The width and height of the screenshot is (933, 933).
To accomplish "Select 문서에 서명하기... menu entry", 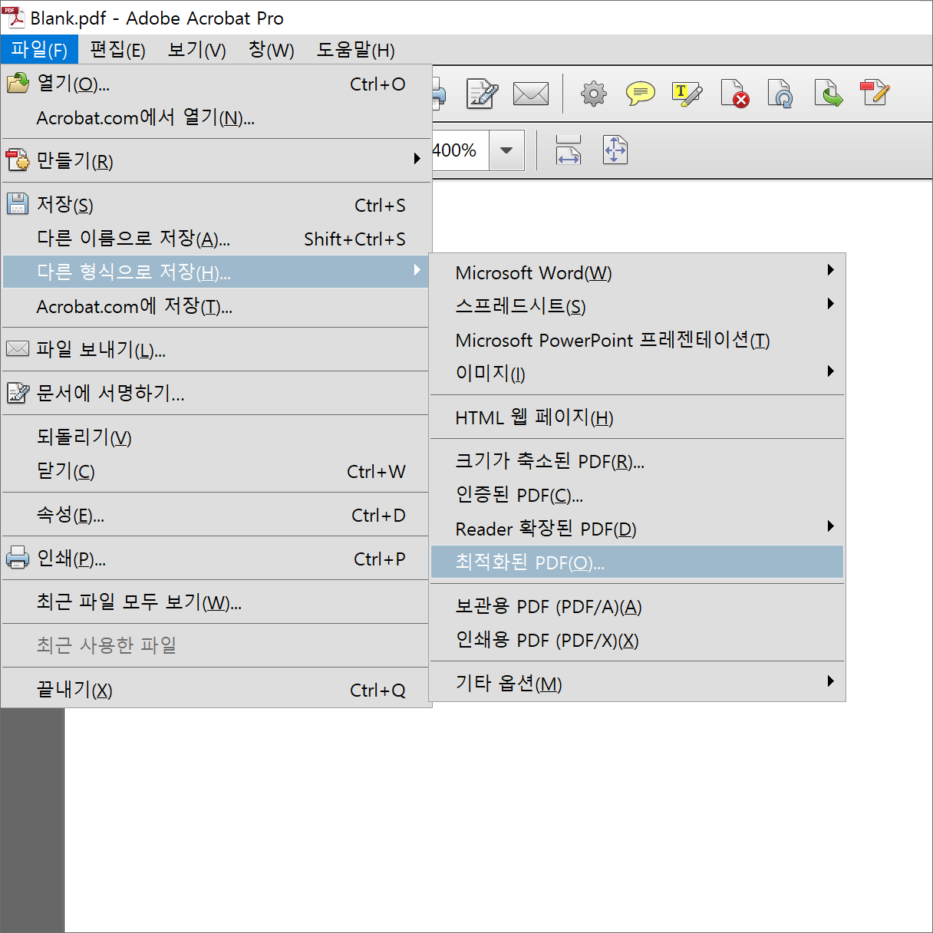I will click(216, 394).
